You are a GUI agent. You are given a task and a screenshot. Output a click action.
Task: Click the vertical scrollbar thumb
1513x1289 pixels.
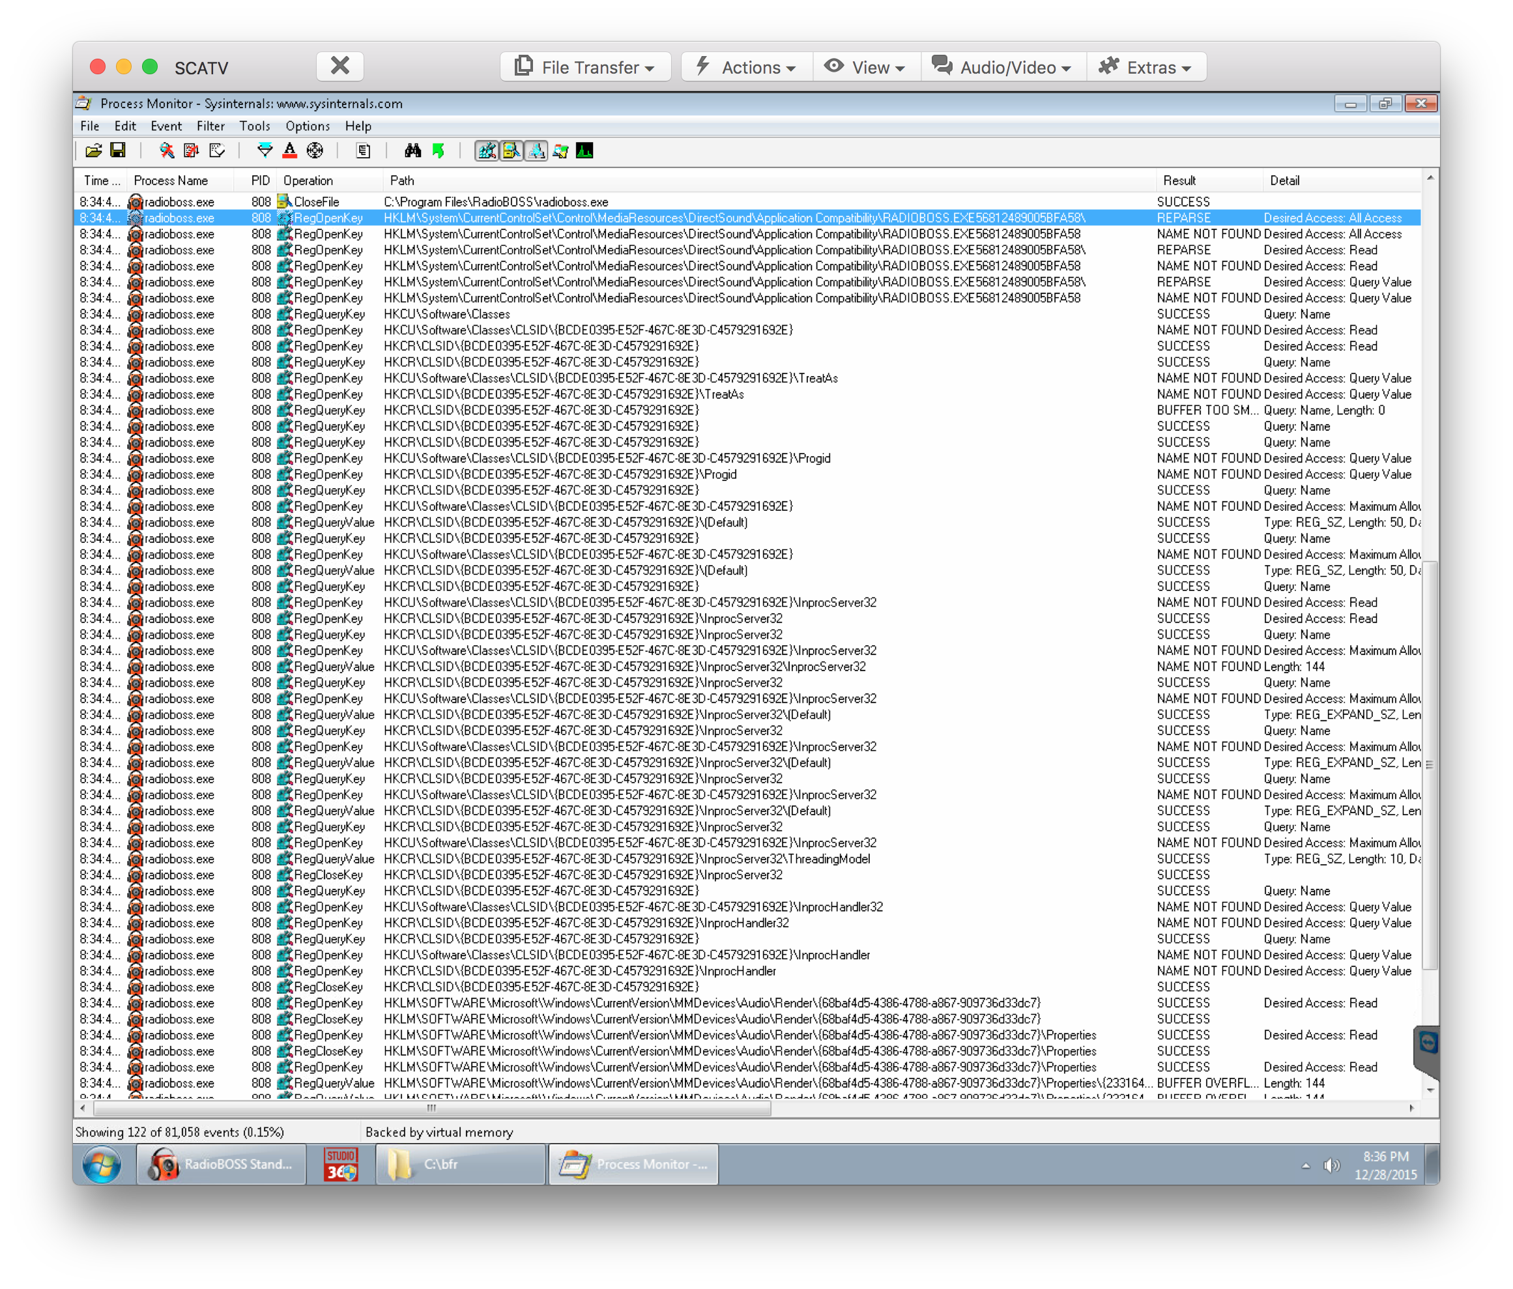pyautogui.click(x=1430, y=765)
